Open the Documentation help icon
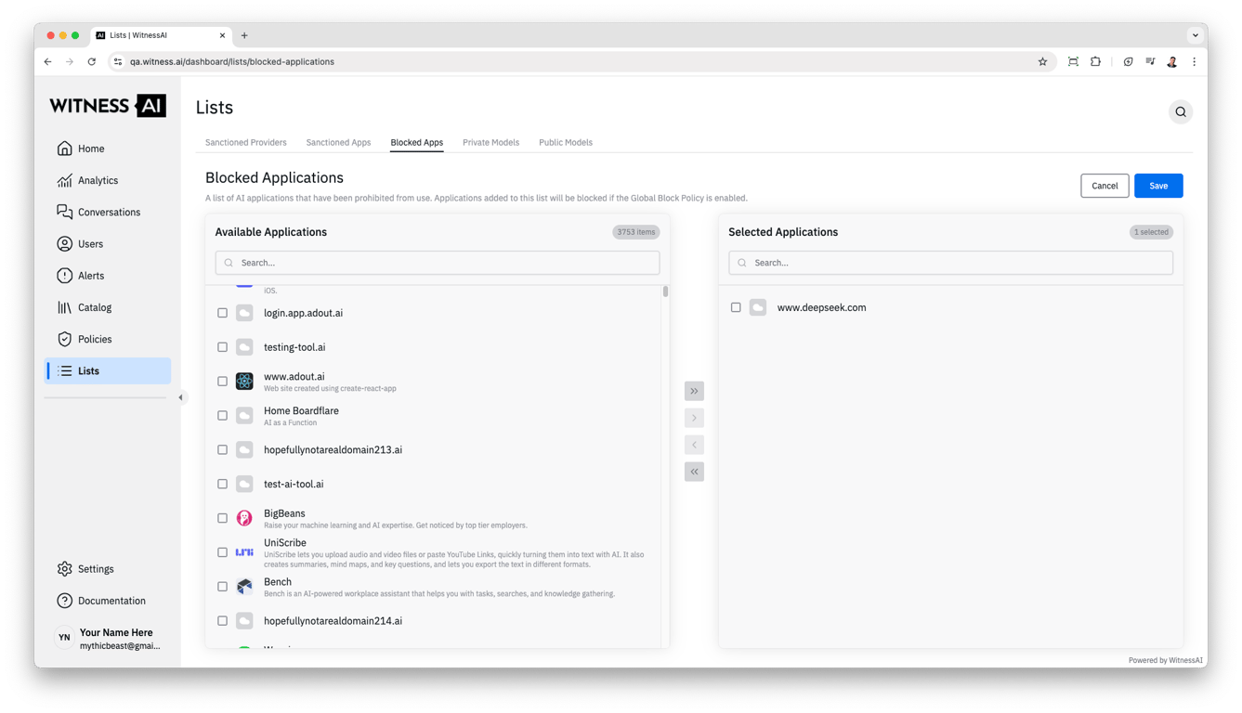The image size is (1242, 713). tap(64, 601)
